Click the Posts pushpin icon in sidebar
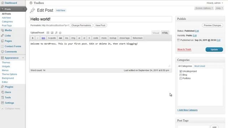This screenshot has height=128, width=228. 2,9
